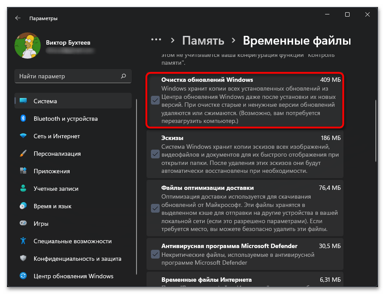Click the Windows Update sync icon
The image size is (385, 294).
(23, 276)
